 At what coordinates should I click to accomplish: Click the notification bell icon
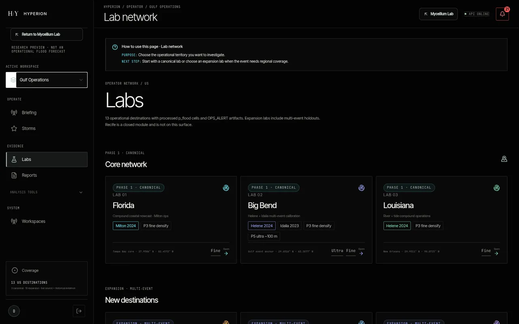coord(502,14)
